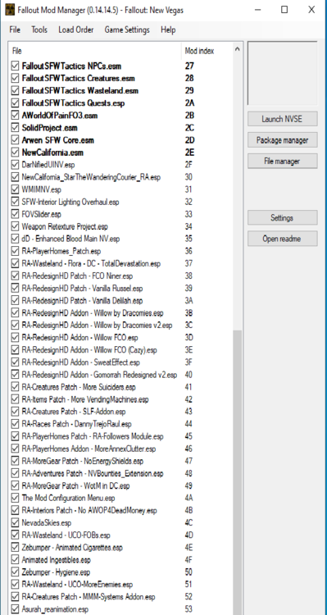327x615 pixels.
Task: Select RA-RedesignHD Addon - Willow by Dracomies.esp
Action: point(93,313)
